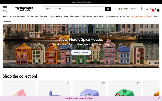Open the EUR (€) / English dropdown

point(128,9)
